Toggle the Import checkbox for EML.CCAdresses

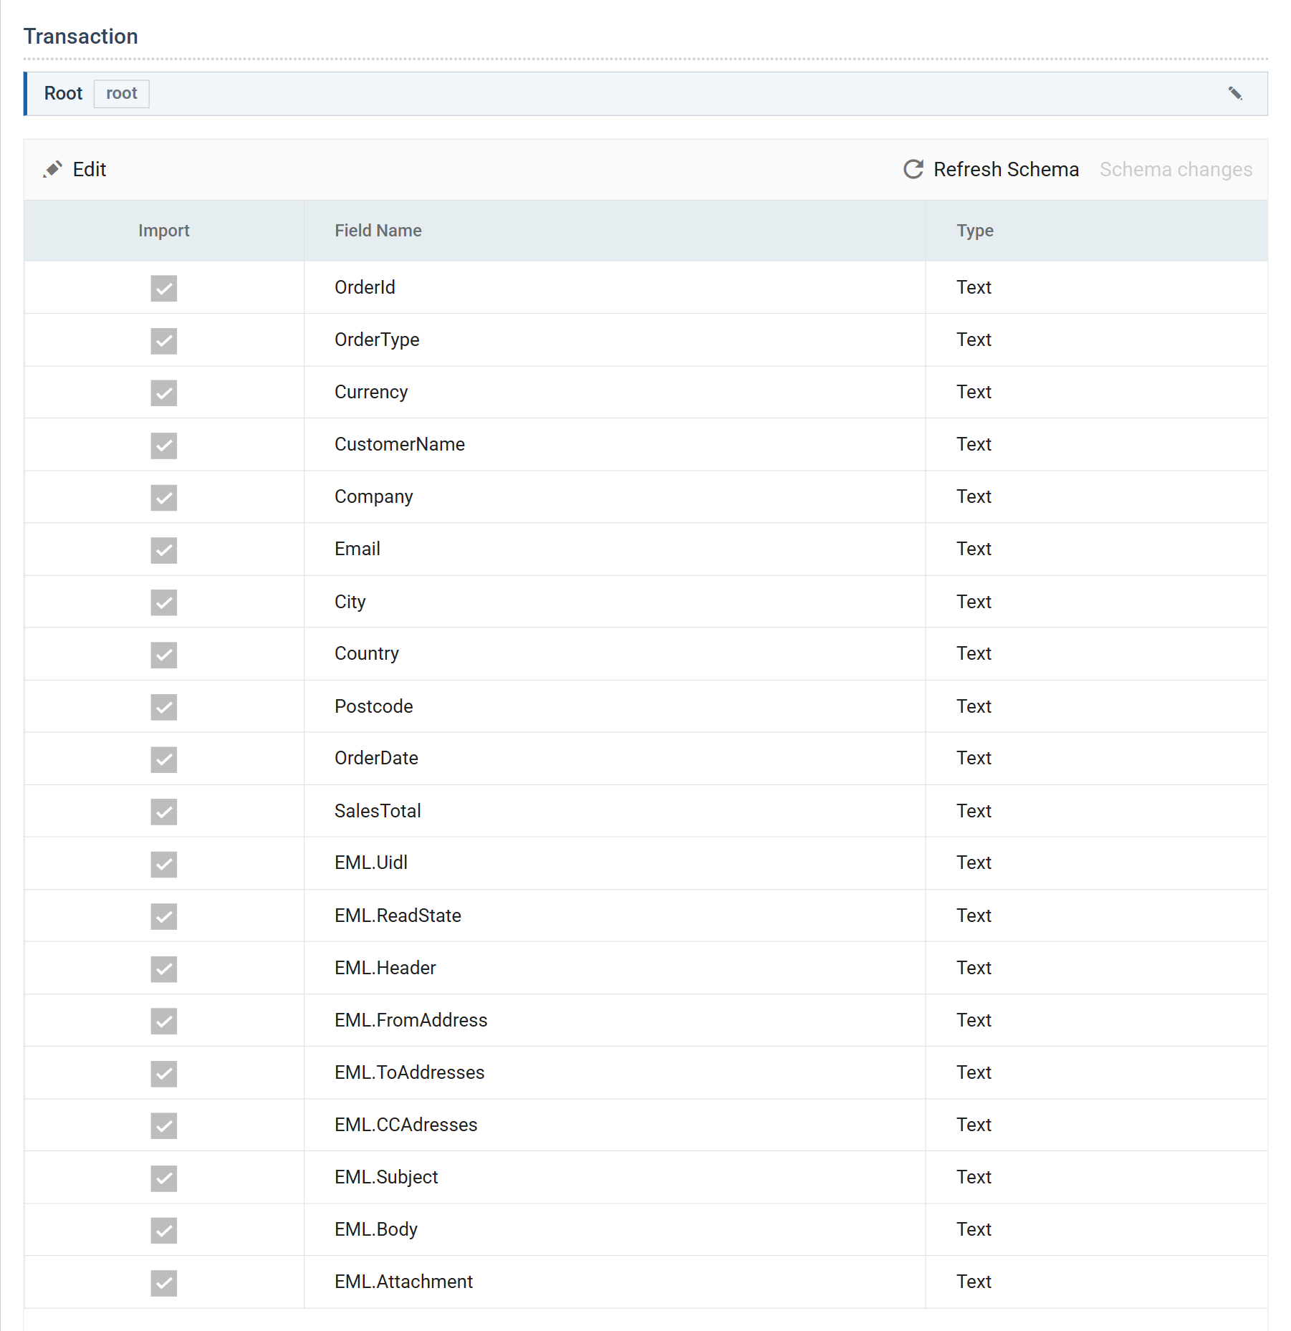164,1125
